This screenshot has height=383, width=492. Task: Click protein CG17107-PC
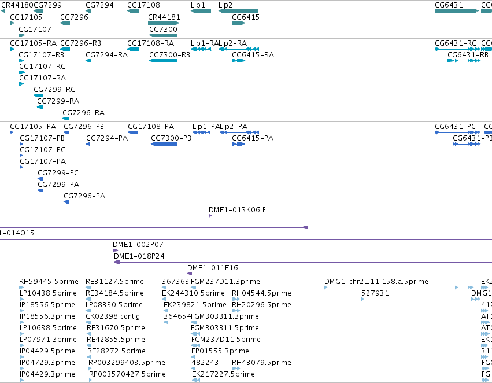pos(21,156)
